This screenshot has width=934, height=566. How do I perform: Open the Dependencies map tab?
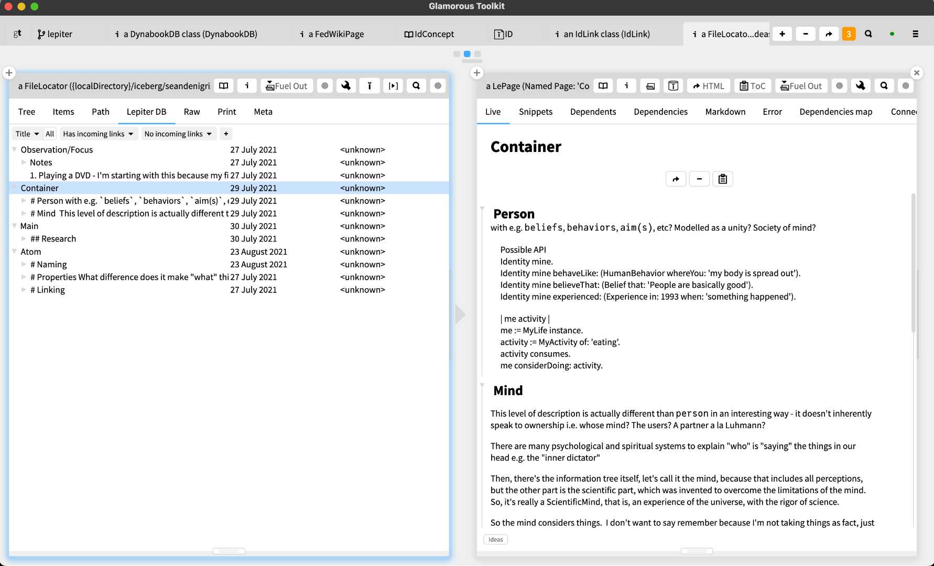coord(836,112)
